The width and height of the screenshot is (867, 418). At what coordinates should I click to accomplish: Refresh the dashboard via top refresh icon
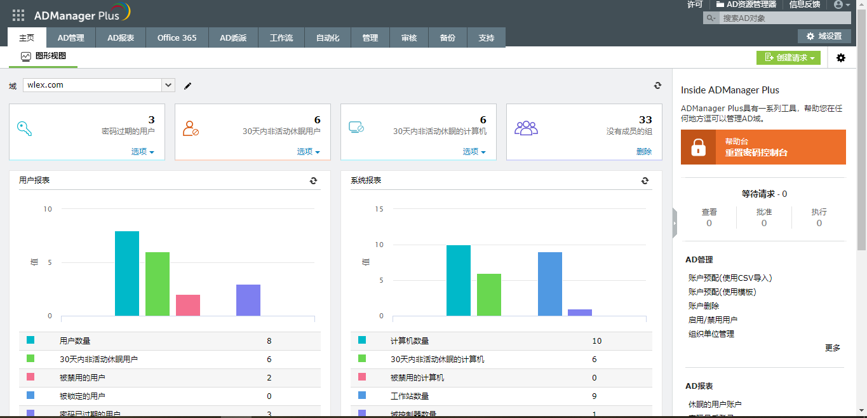tap(657, 86)
